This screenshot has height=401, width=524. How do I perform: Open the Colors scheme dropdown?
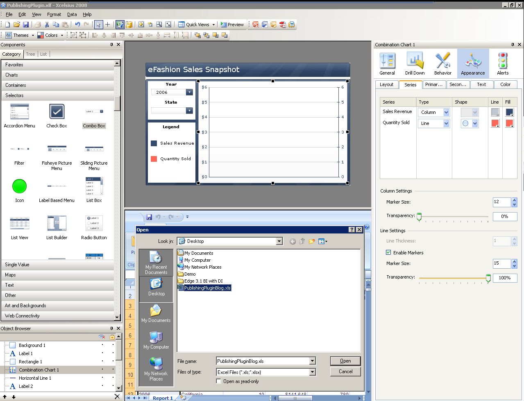[x=50, y=35]
